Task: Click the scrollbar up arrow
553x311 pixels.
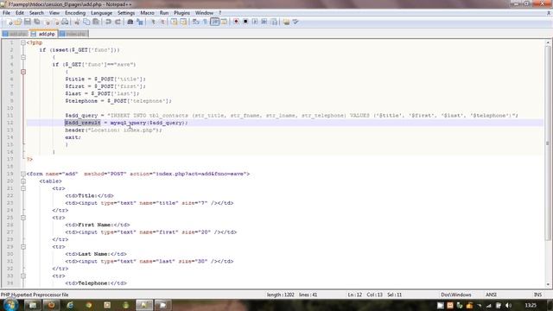Action: pos(548,42)
